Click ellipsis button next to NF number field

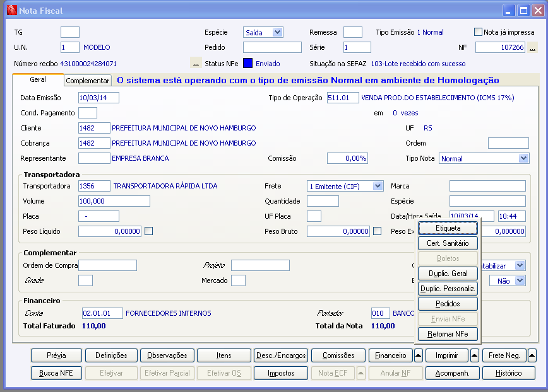(x=532, y=47)
